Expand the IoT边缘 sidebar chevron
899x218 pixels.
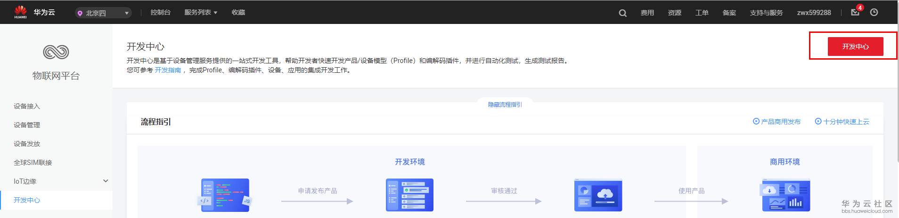click(x=106, y=181)
